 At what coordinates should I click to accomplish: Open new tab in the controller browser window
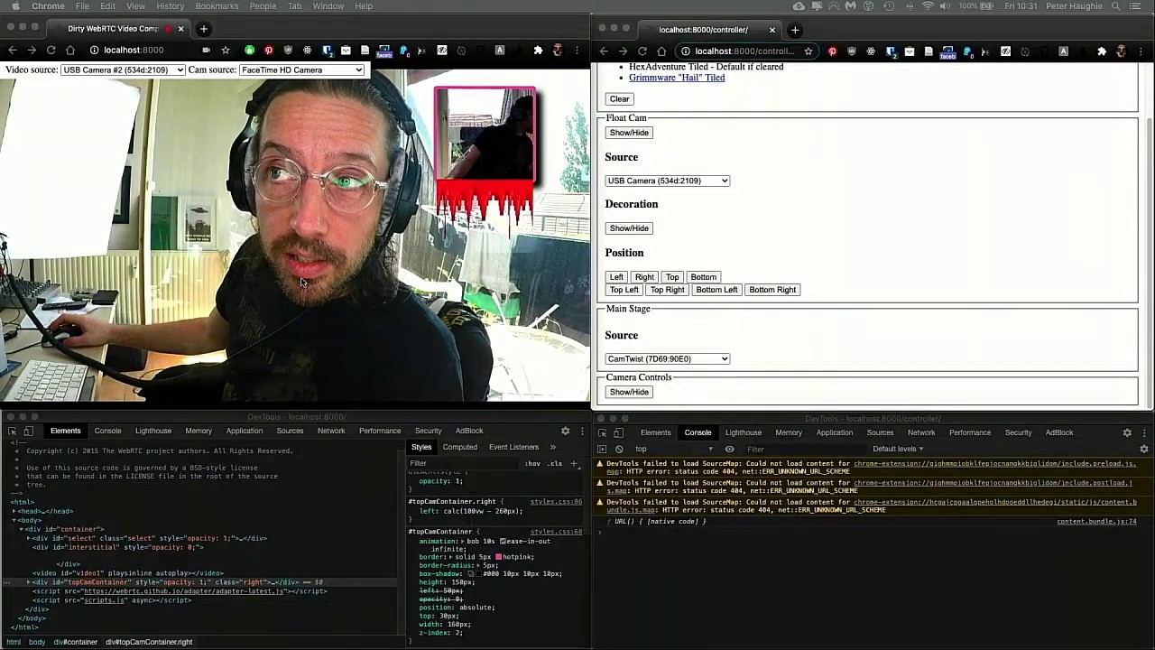point(795,30)
